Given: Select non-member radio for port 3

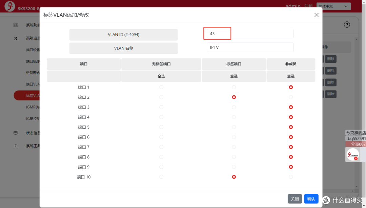Looking at the screenshot, I should click(x=291, y=107).
